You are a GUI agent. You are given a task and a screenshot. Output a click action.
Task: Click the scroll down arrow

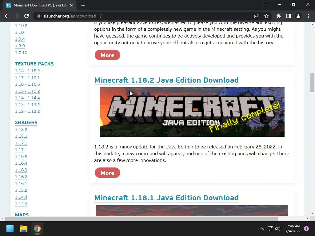312,213
